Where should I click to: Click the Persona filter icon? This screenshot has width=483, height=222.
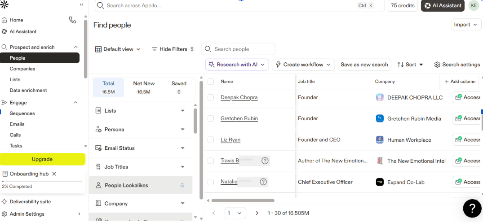click(x=98, y=130)
